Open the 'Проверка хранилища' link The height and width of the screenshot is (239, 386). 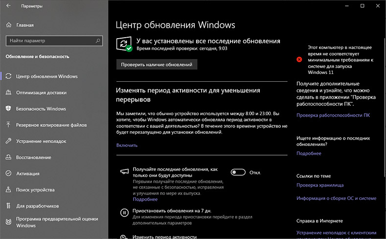320,185
